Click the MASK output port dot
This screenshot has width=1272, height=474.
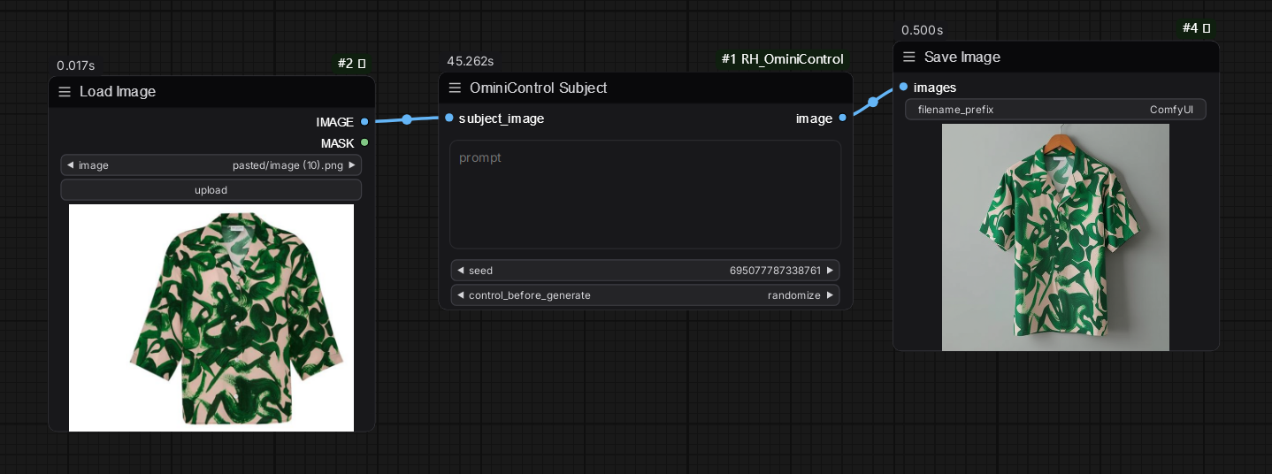coord(364,142)
